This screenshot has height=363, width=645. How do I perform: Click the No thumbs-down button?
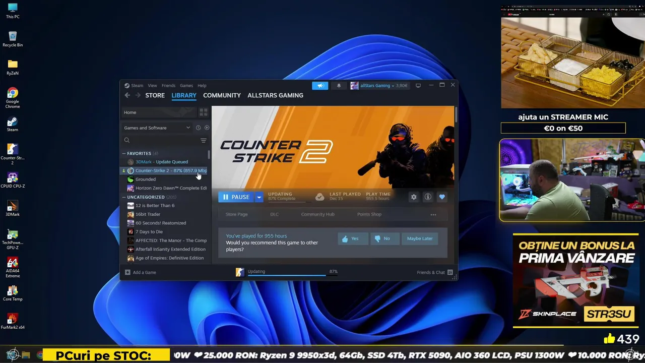(x=384, y=239)
